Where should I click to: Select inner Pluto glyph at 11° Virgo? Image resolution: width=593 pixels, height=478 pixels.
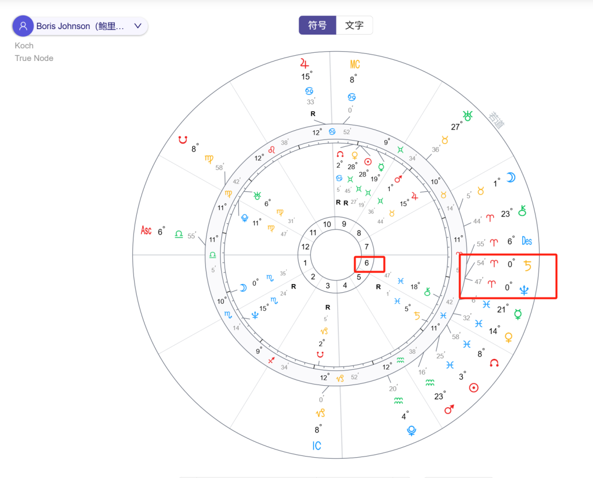[245, 218]
